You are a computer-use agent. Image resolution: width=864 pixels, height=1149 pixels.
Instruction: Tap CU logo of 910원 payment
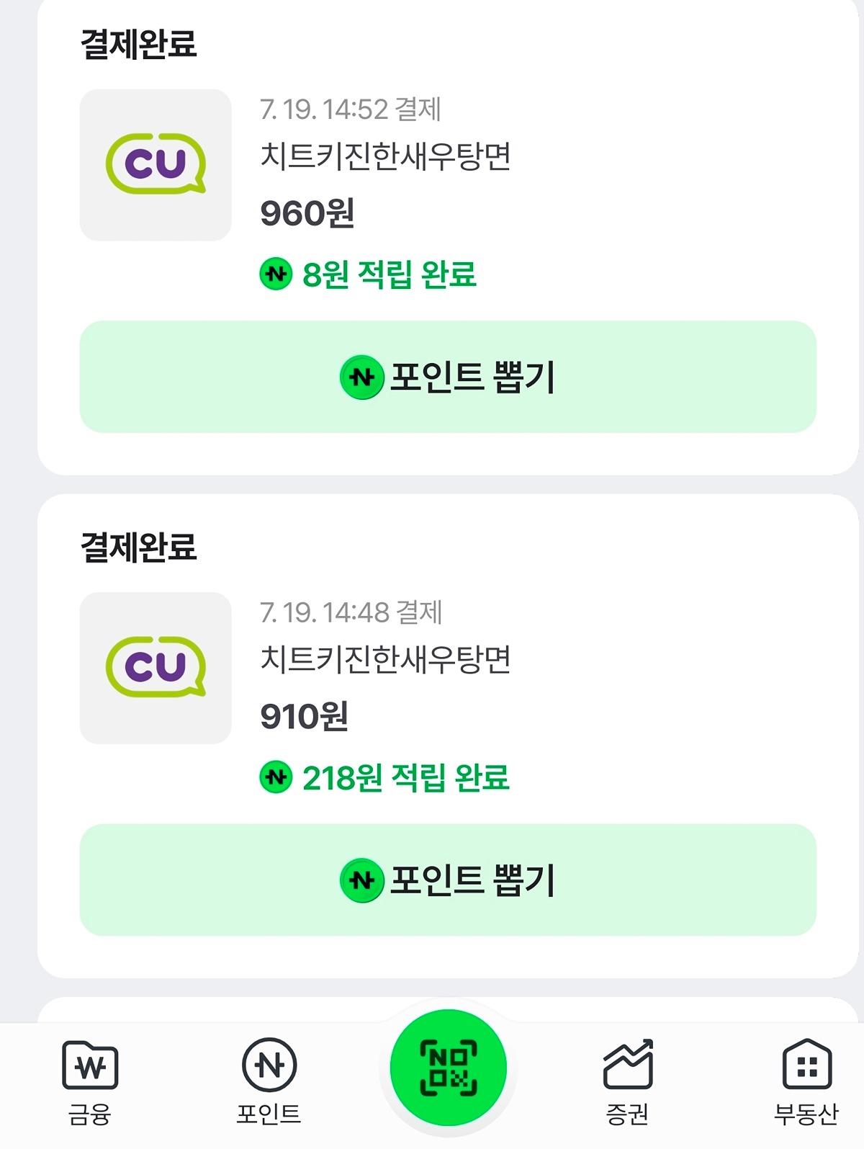coord(156,668)
